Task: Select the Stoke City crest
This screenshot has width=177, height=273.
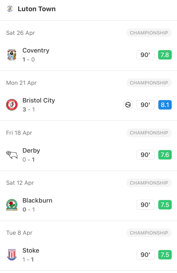Action: point(12,255)
